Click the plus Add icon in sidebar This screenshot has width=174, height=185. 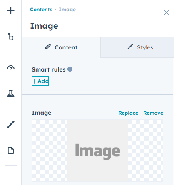click(x=11, y=10)
